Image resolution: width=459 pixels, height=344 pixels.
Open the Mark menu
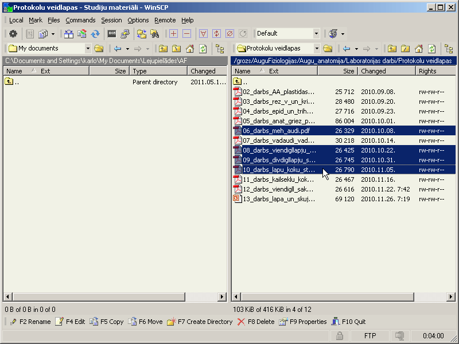click(x=36, y=20)
